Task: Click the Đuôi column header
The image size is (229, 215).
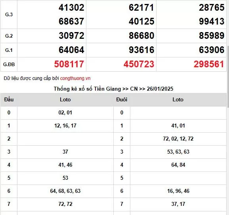Action: 122,99
